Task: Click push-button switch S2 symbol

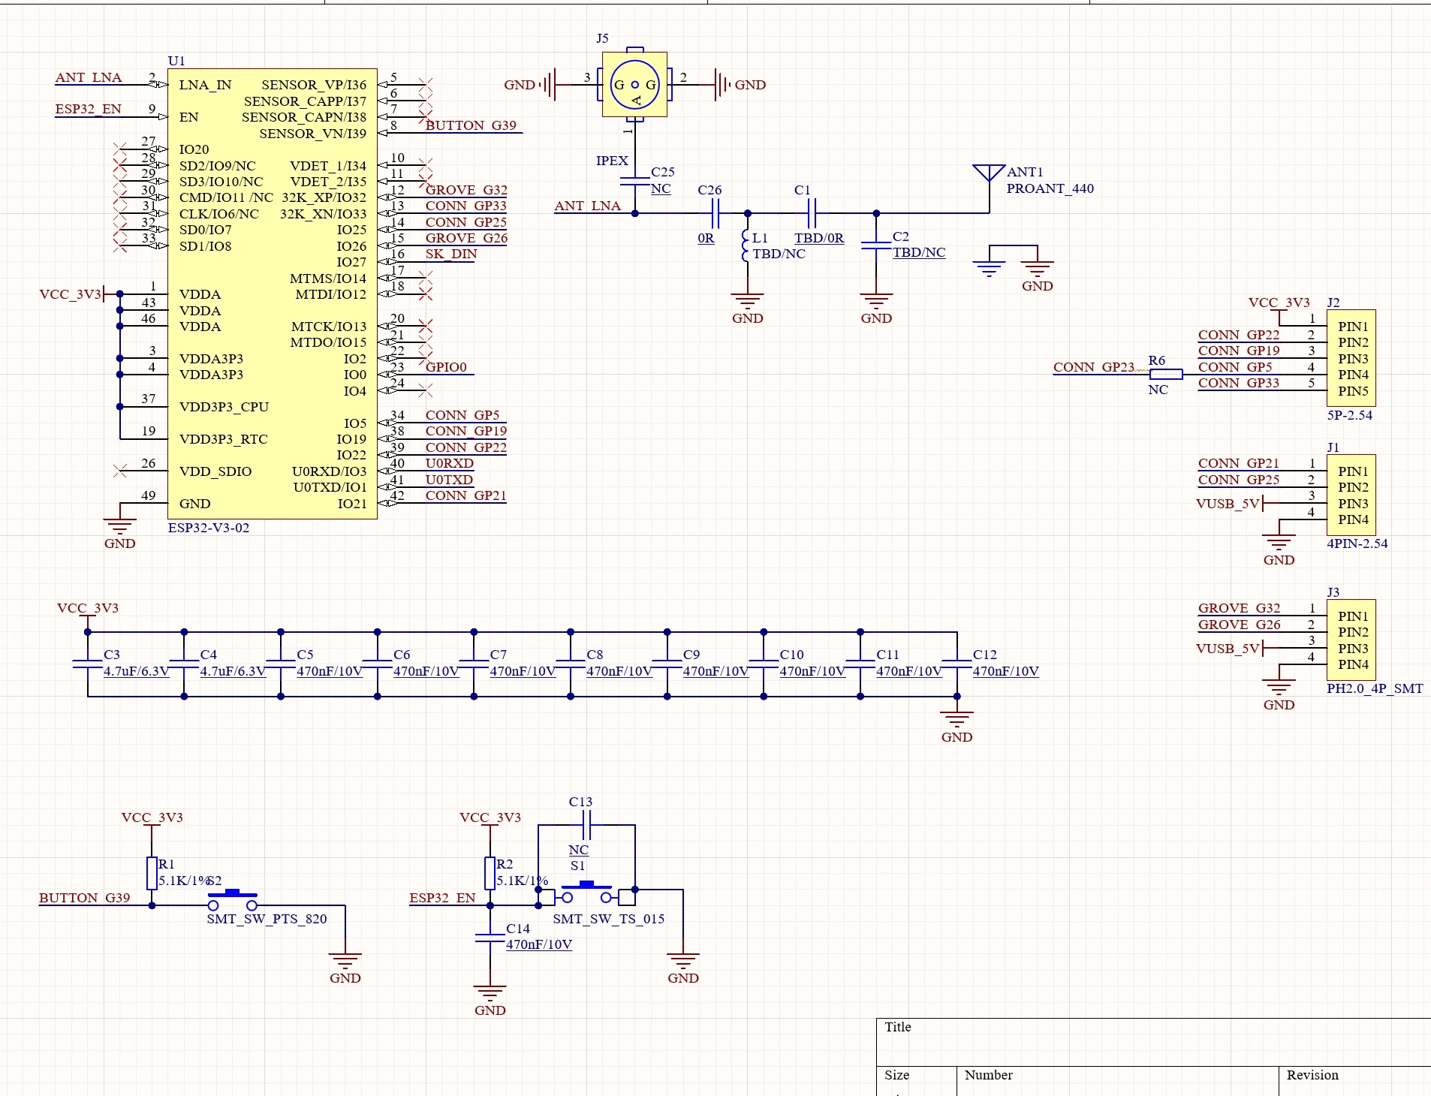Action: [233, 899]
